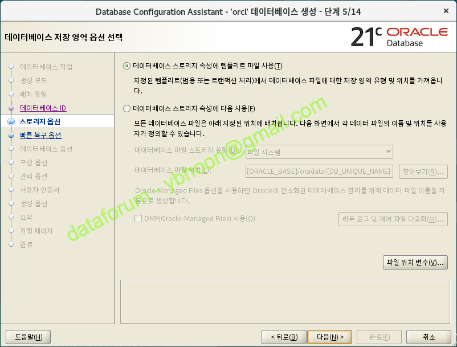Select the '다음 사용' storage attributes radio option
This screenshot has width=457, height=347.
point(127,108)
